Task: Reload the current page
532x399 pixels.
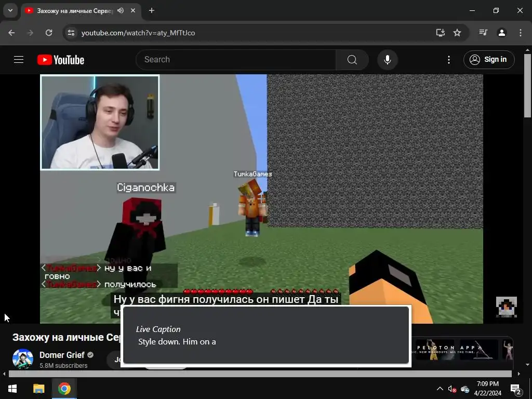Action: [49, 33]
